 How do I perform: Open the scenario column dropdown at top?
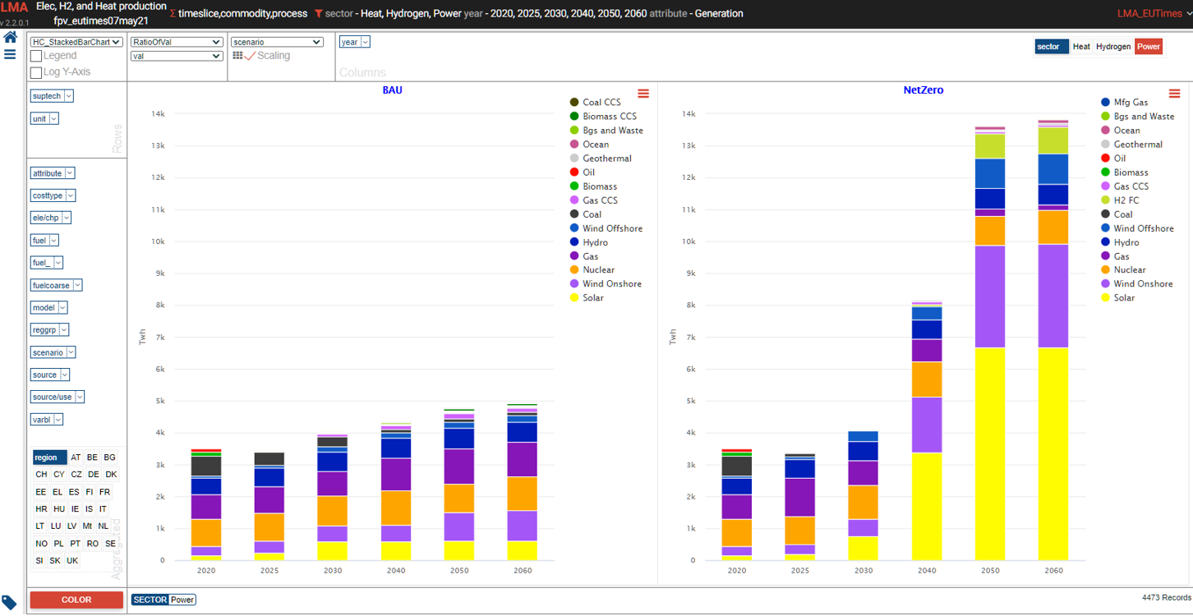pyautogui.click(x=277, y=42)
